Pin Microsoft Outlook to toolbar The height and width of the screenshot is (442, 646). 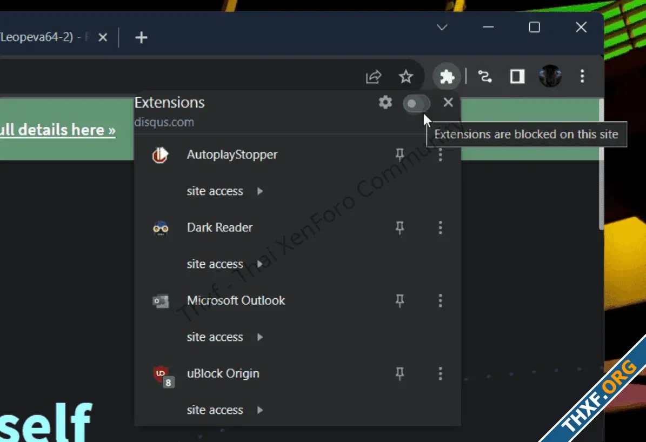399,301
